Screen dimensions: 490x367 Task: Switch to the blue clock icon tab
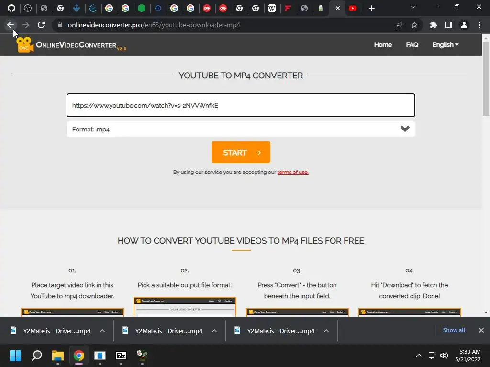(x=158, y=8)
